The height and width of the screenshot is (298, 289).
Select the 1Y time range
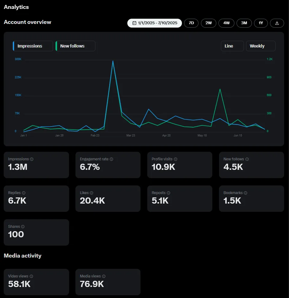261,23
